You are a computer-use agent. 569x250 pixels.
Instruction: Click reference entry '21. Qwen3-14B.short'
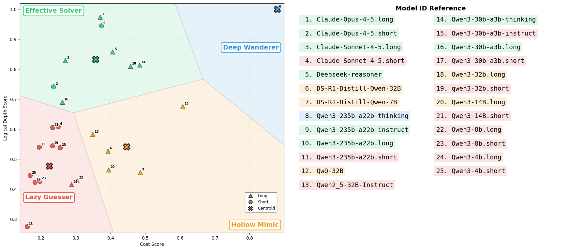point(473,116)
